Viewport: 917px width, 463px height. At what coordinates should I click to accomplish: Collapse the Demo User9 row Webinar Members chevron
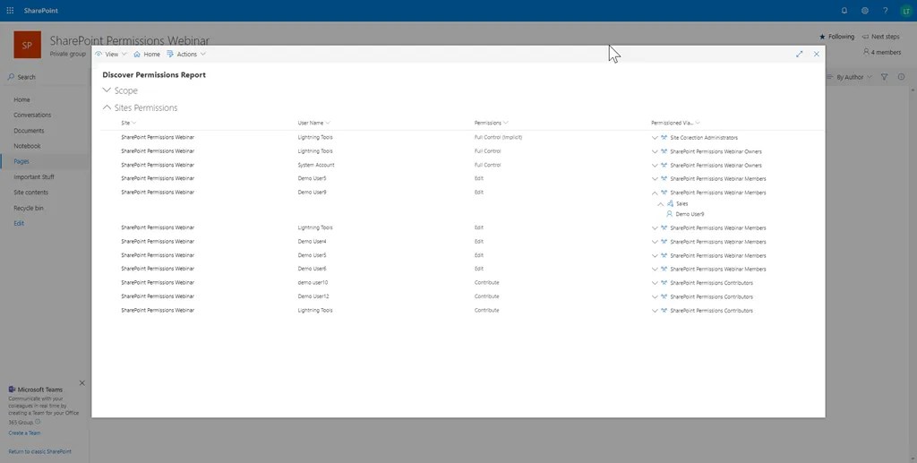tap(655, 193)
